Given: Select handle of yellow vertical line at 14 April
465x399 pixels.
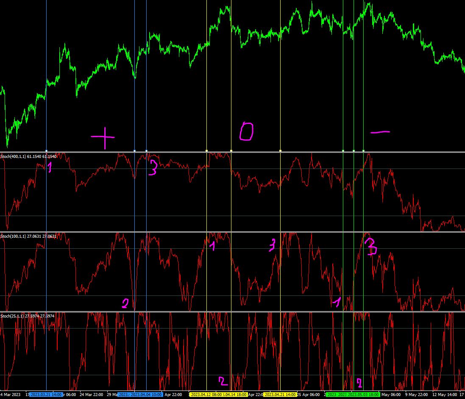Looking at the screenshot, I should pos(231,151).
